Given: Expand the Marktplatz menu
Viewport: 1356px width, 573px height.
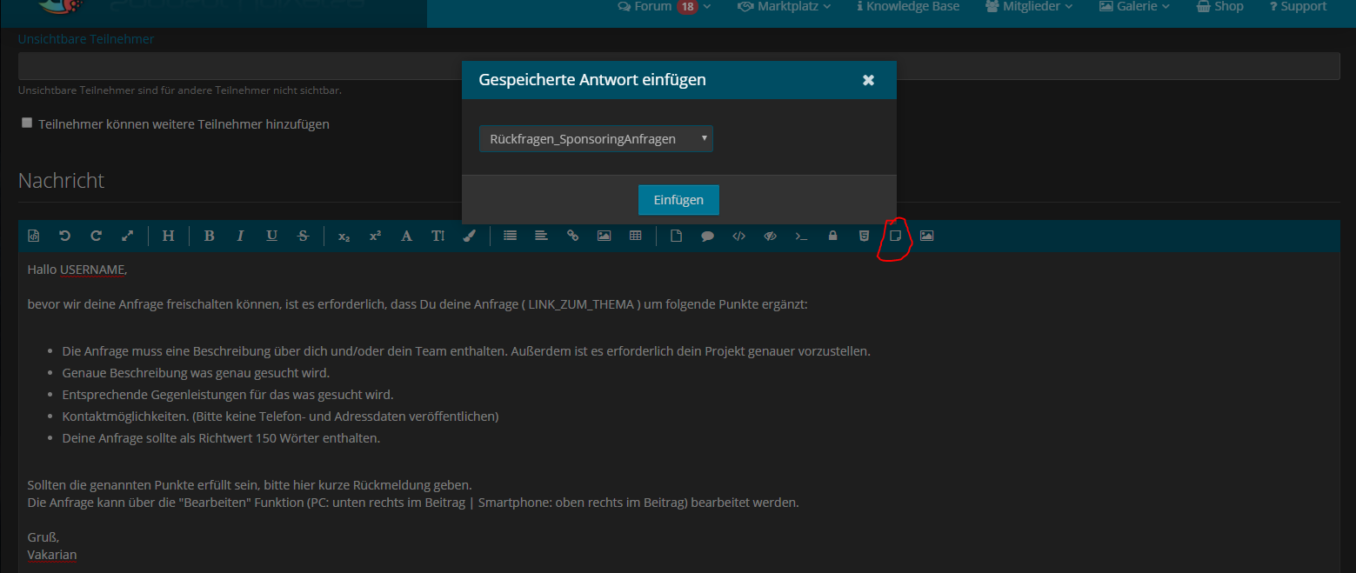Looking at the screenshot, I should tap(784, 7).
